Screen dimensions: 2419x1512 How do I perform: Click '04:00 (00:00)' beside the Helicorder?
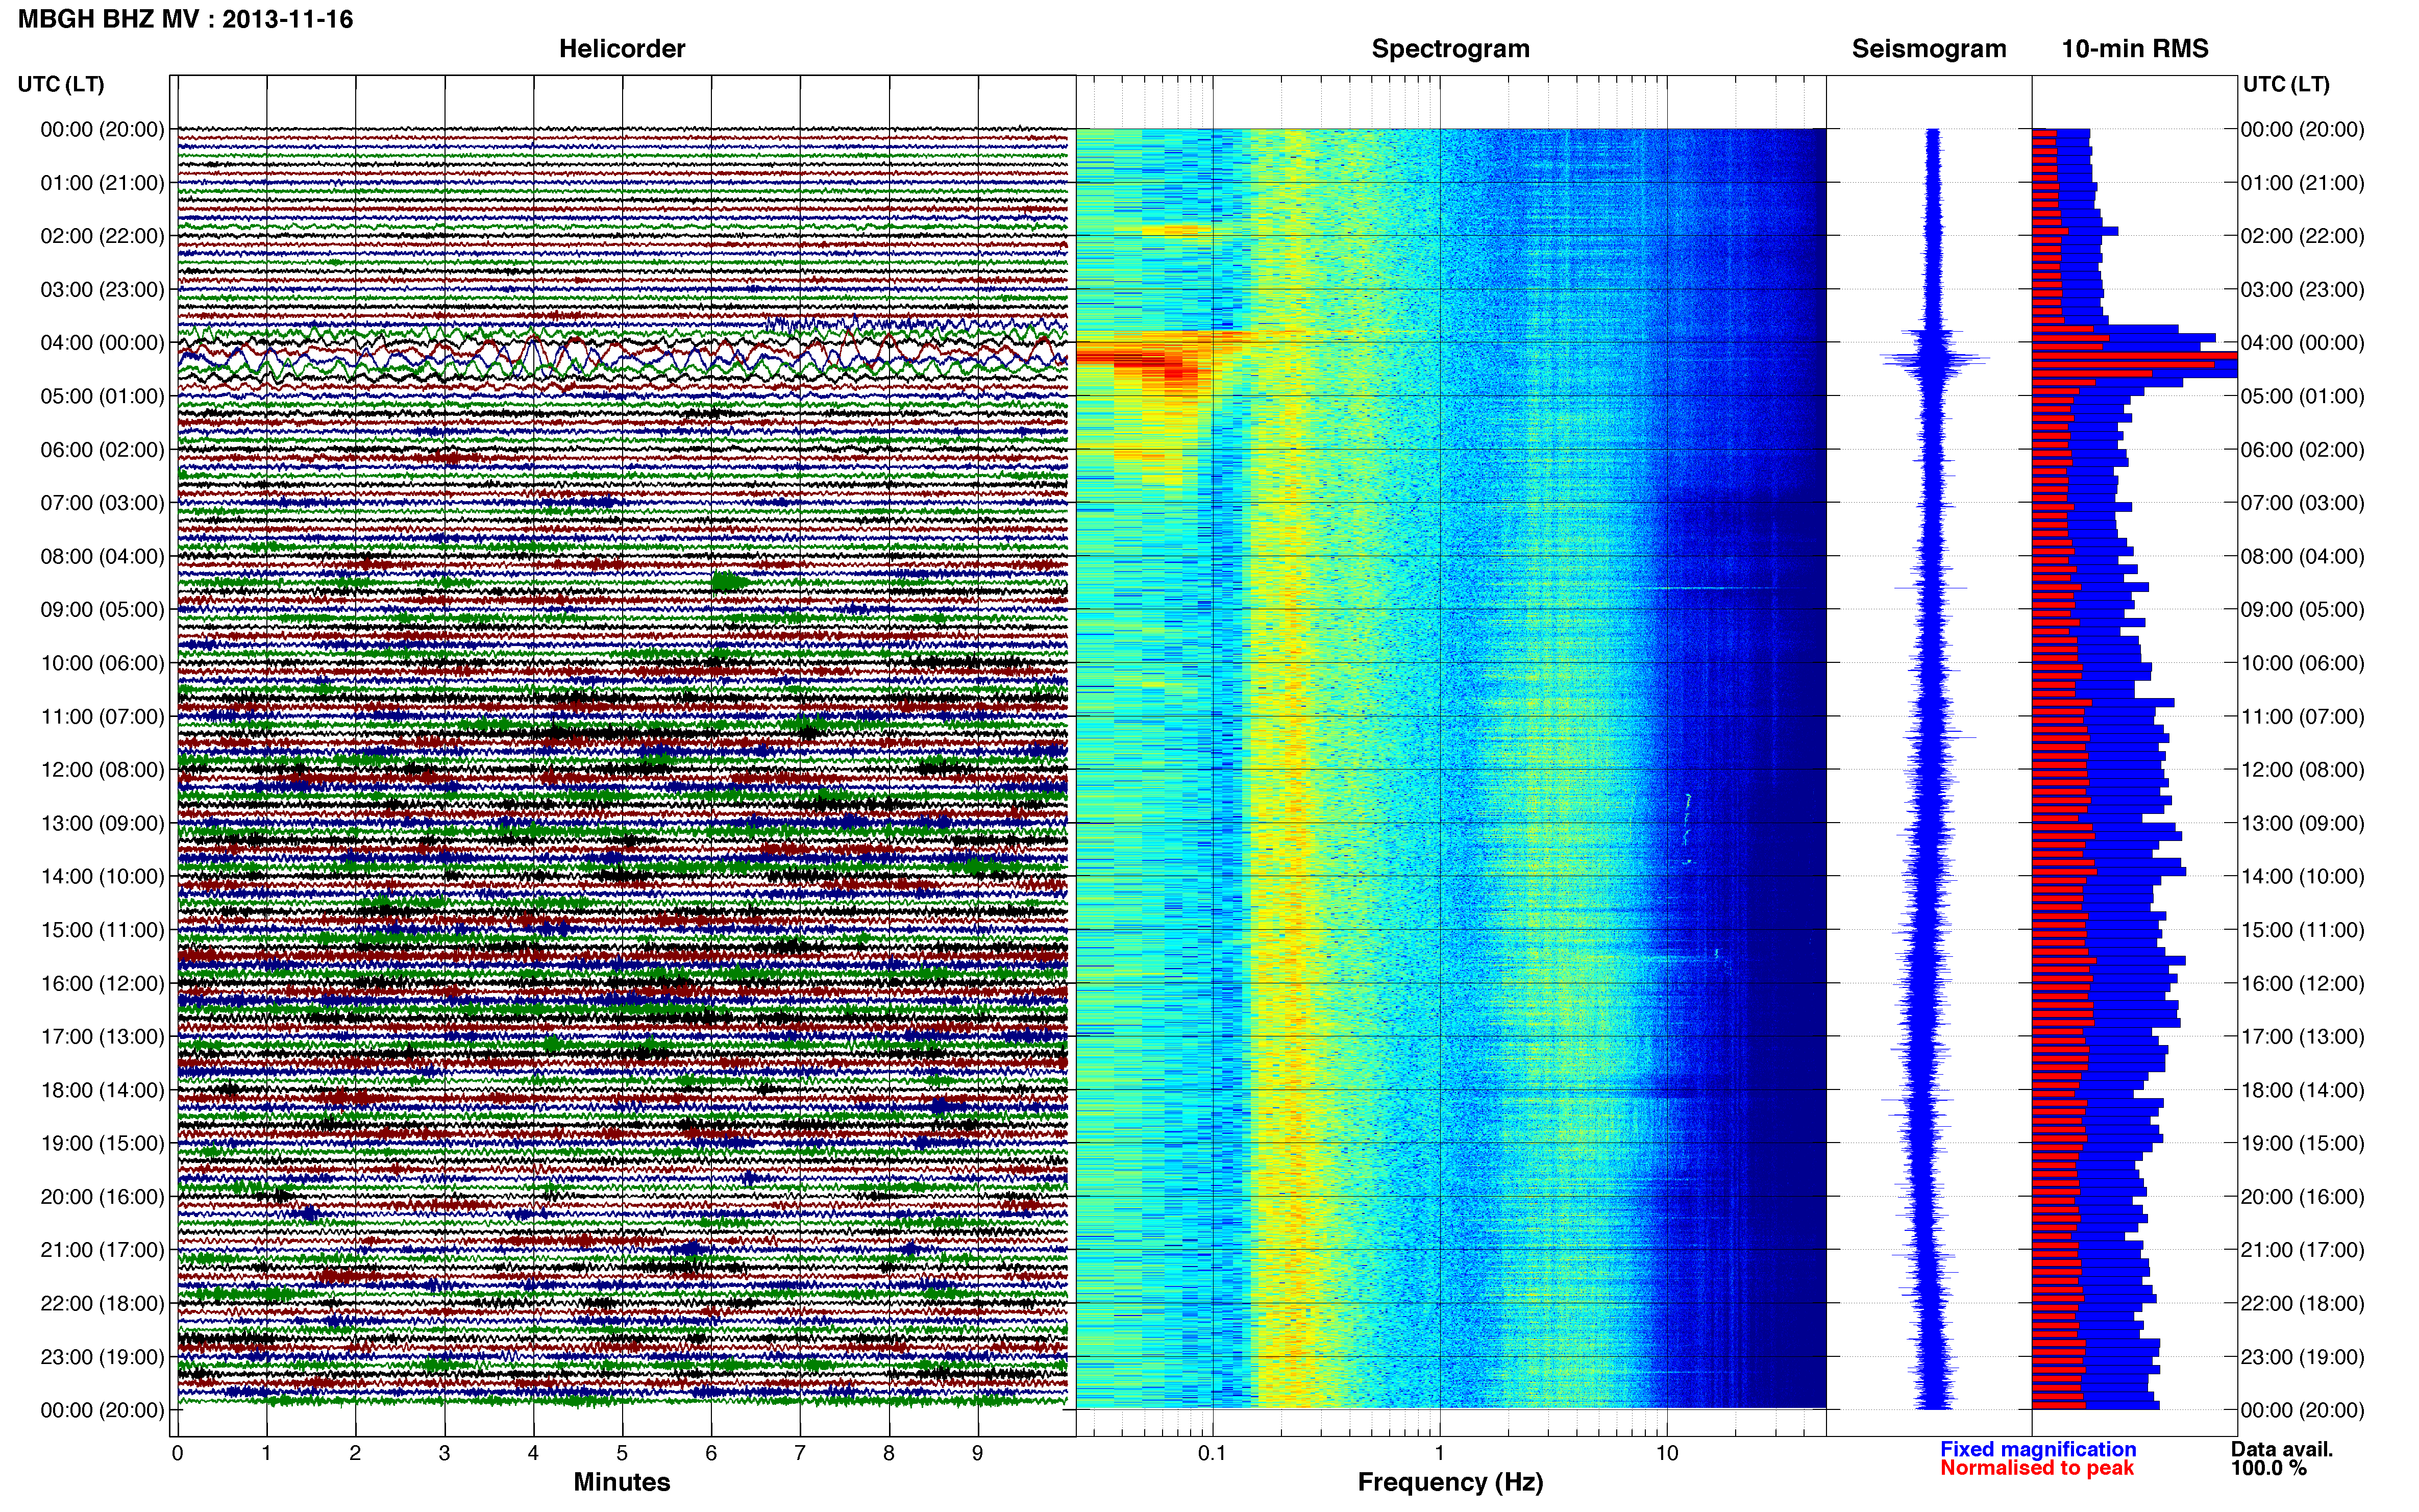click(x=102, y=343)
